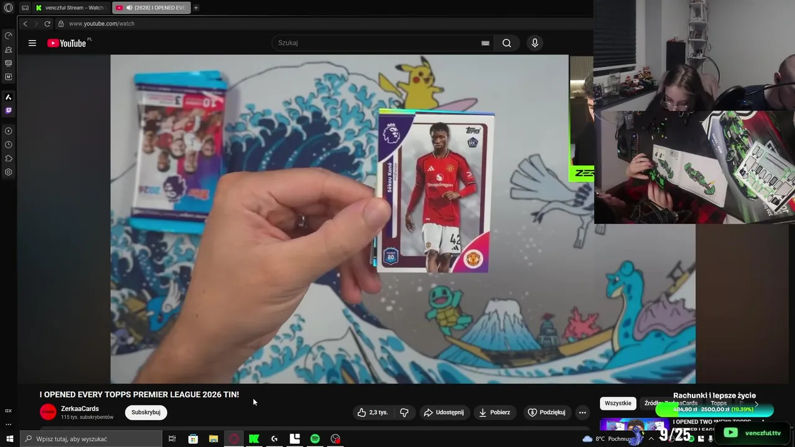Open a new browser tab with plus
The width and height of the screenshot is (795, 447).
pos(196,8)
